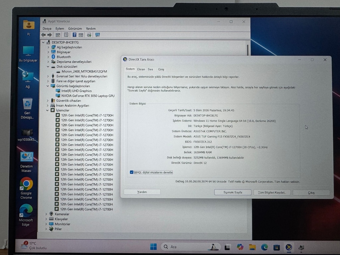This screenshot has height=255, width=340.
Task: Select Evrensel Seri Veri Yolu denetleyicileri item
Action: [82, 76]
